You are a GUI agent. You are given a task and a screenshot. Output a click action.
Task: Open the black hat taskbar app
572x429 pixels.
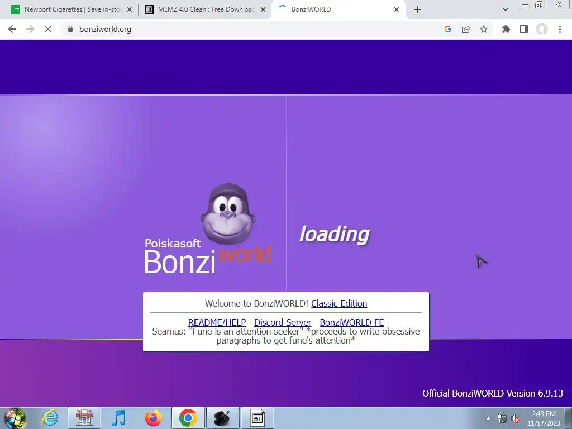[223, 418]
